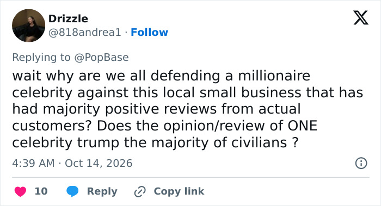Image resolution: width=381 pixels, height=206 pixels.
Task: Click the Twitter info circle icon
Action: [361, 163]
